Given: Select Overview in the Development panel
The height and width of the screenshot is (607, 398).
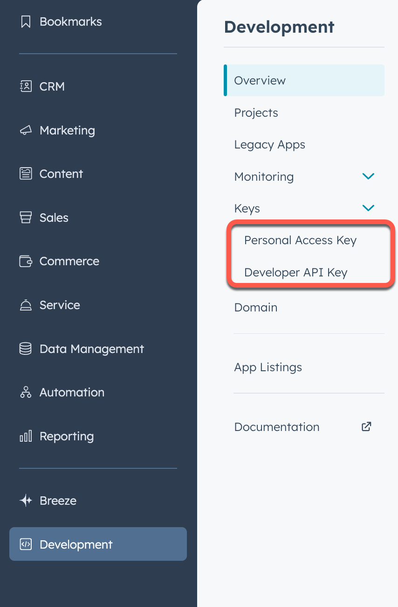Looking at the screenshot, I should click(x=304, y=80).
